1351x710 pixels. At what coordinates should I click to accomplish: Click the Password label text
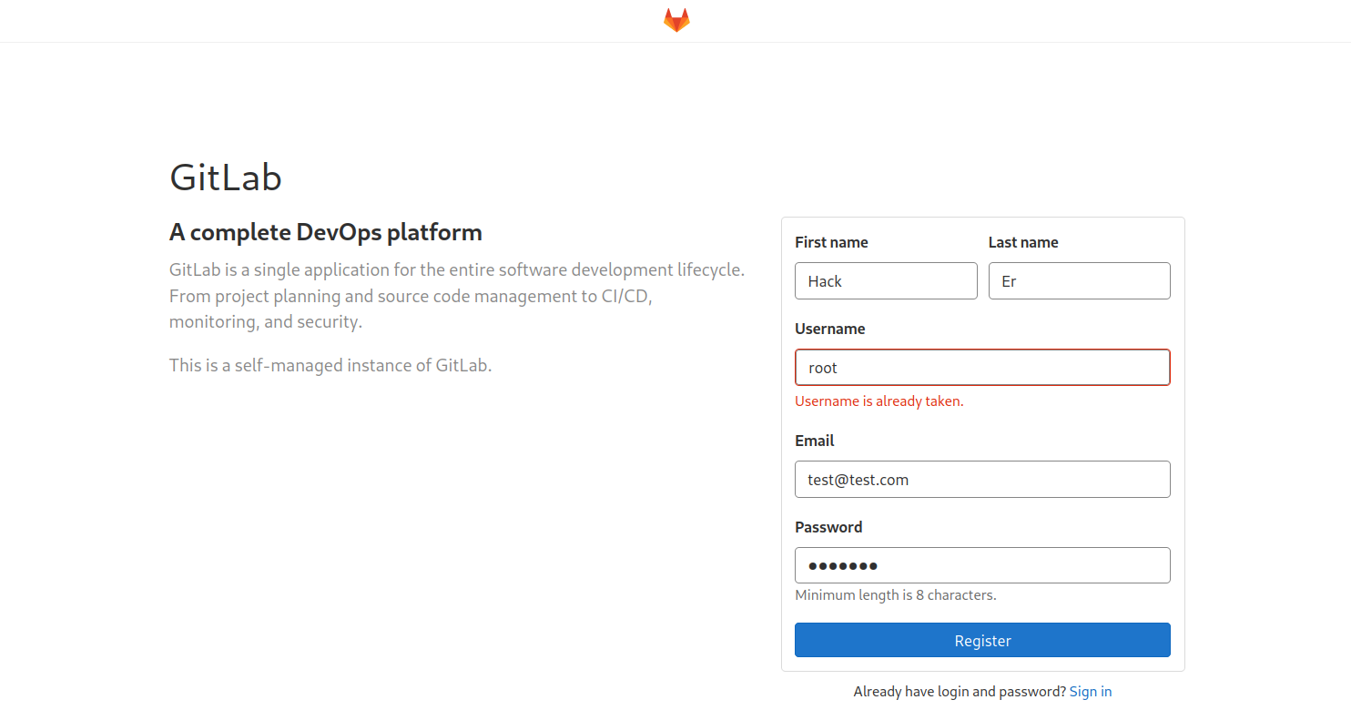coord(828,527)
